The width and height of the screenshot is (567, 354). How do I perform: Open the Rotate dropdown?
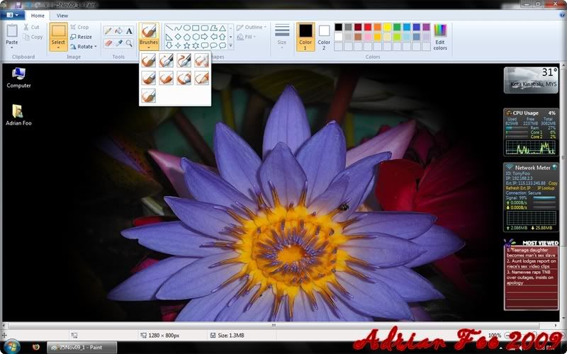(x=84, y=47)
